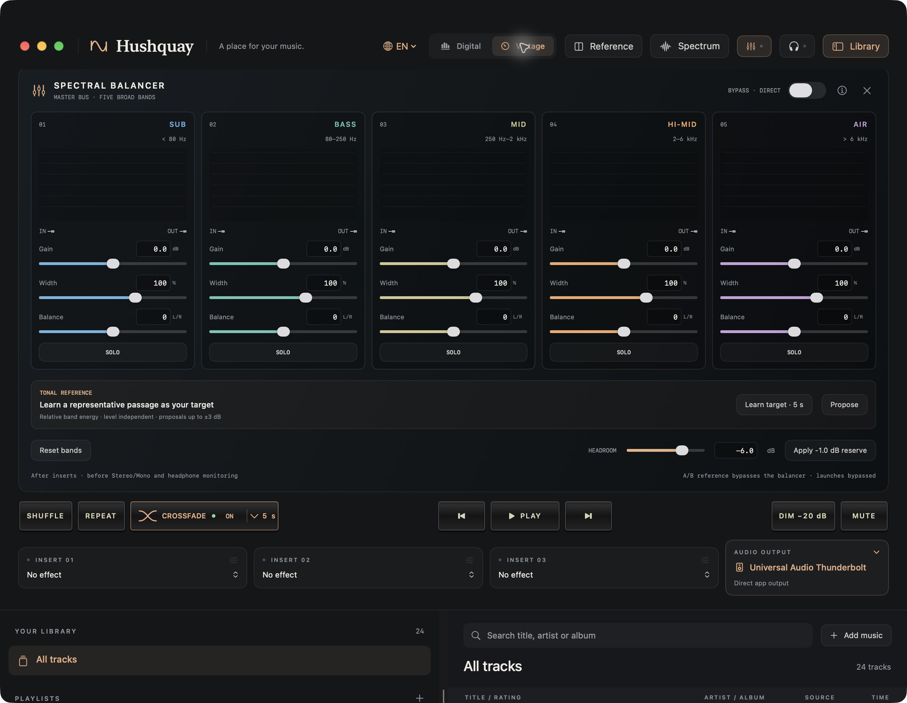Toggle the Mute button
The width and height of the screenshot is (907, 703).
863,516
